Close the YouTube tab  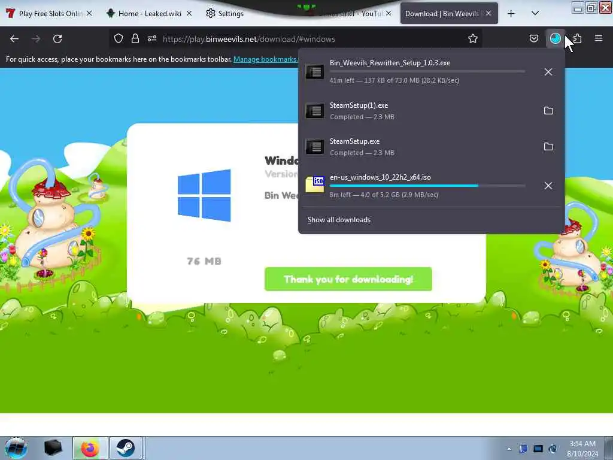(388, 13)
